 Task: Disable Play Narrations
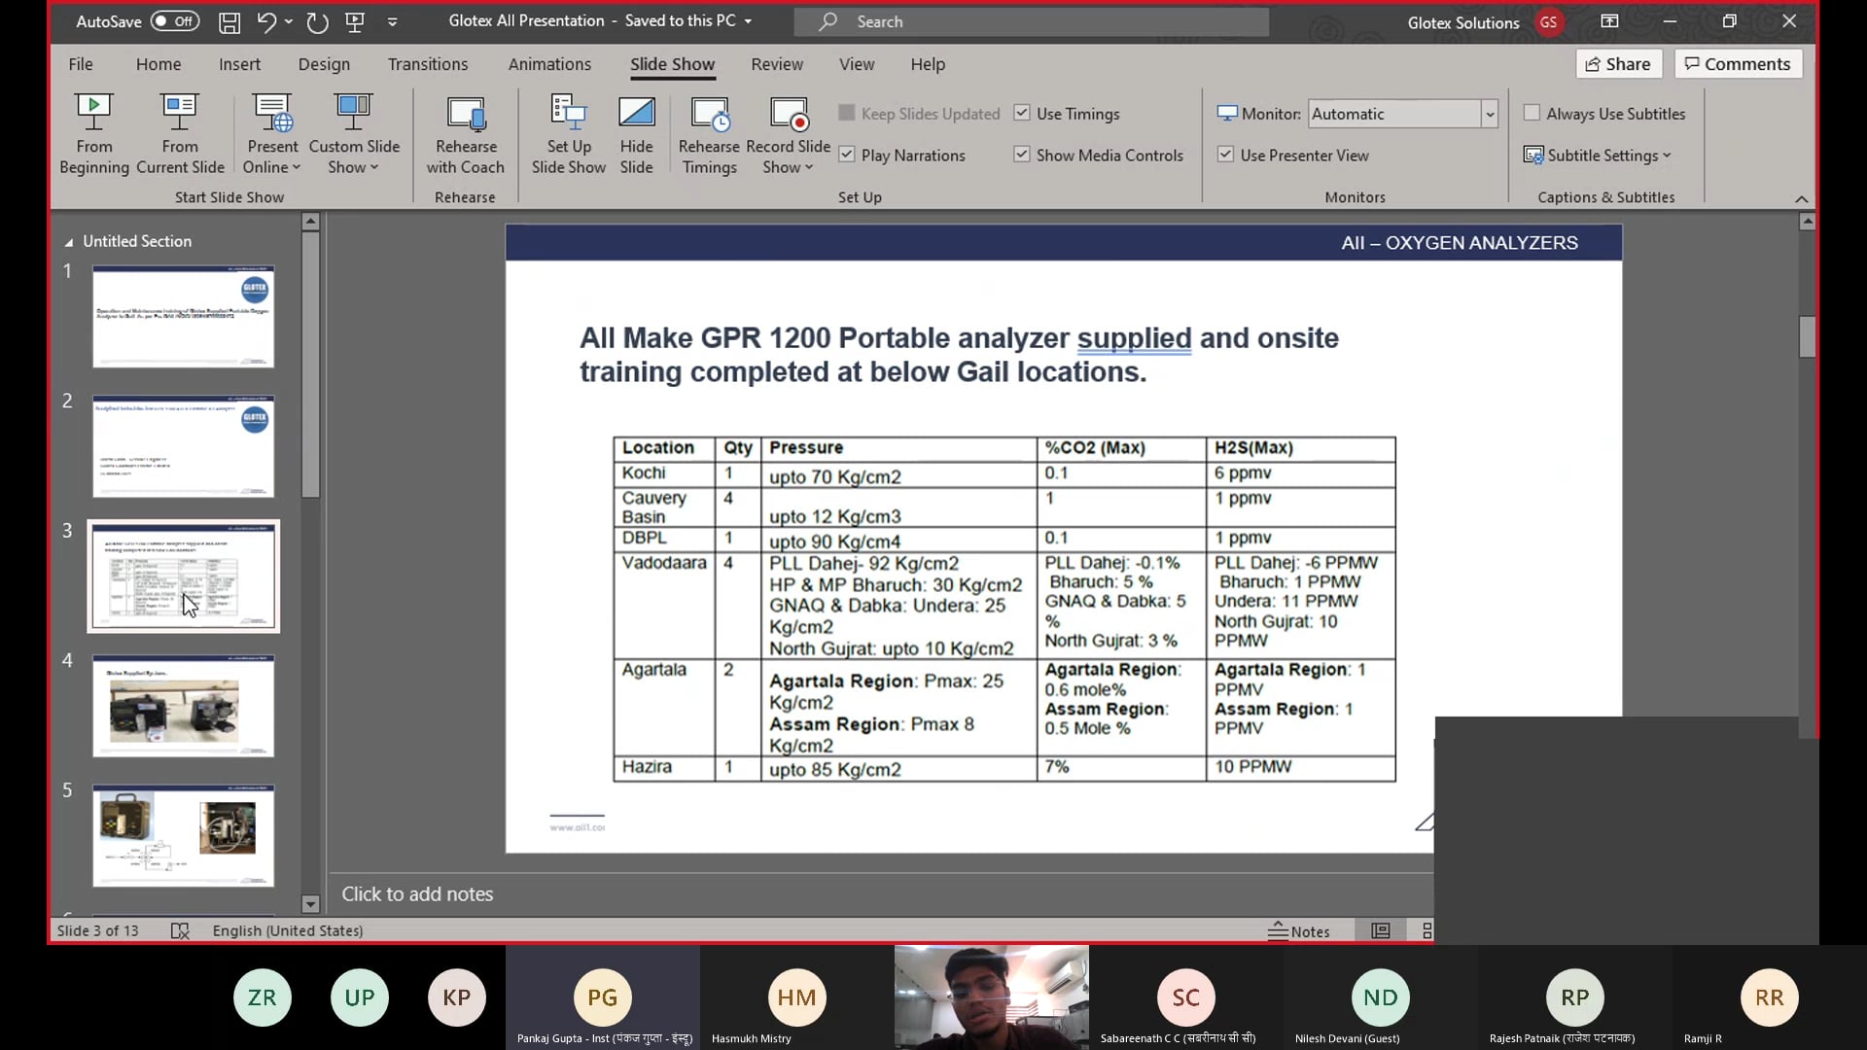tap(846, 154)
